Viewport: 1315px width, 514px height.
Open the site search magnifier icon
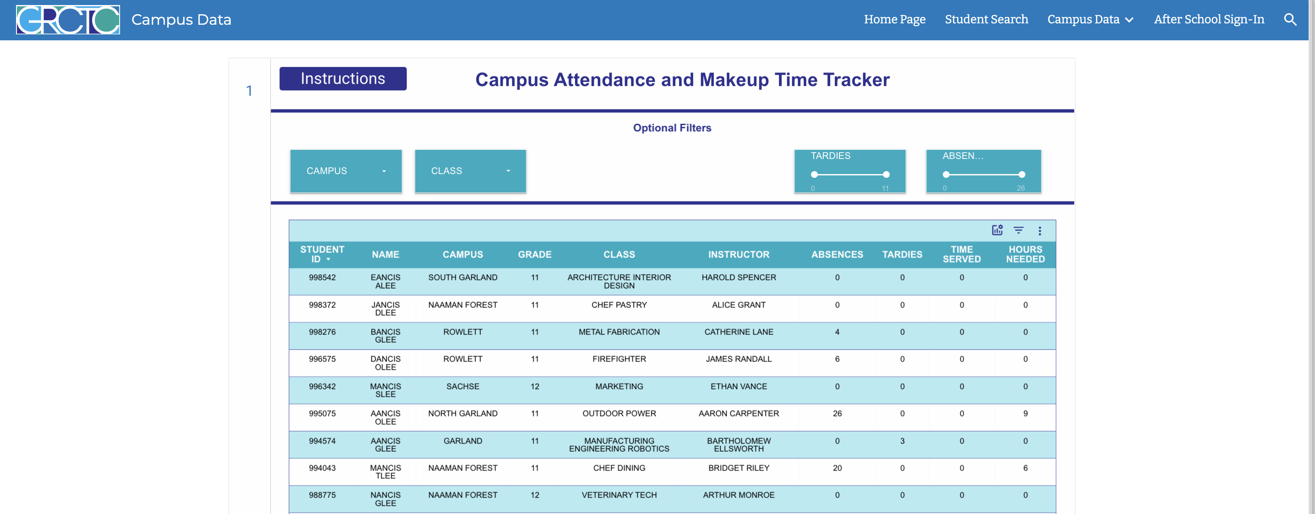1290,19
